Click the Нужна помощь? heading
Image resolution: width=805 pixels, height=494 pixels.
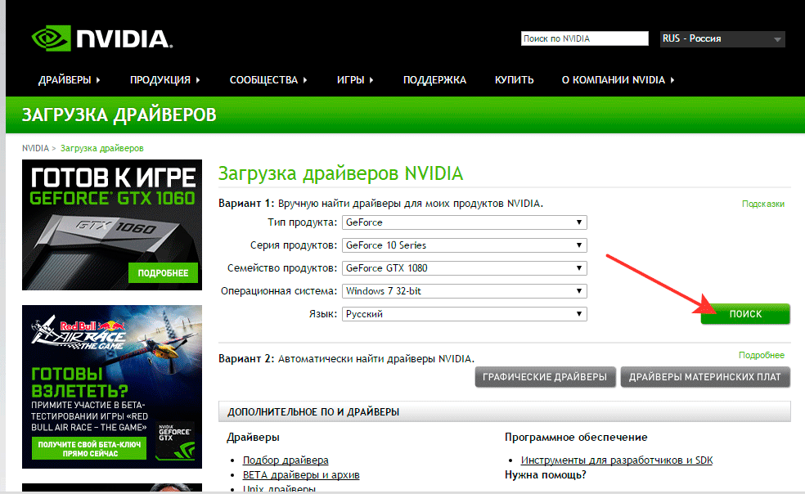click(545, 474)
